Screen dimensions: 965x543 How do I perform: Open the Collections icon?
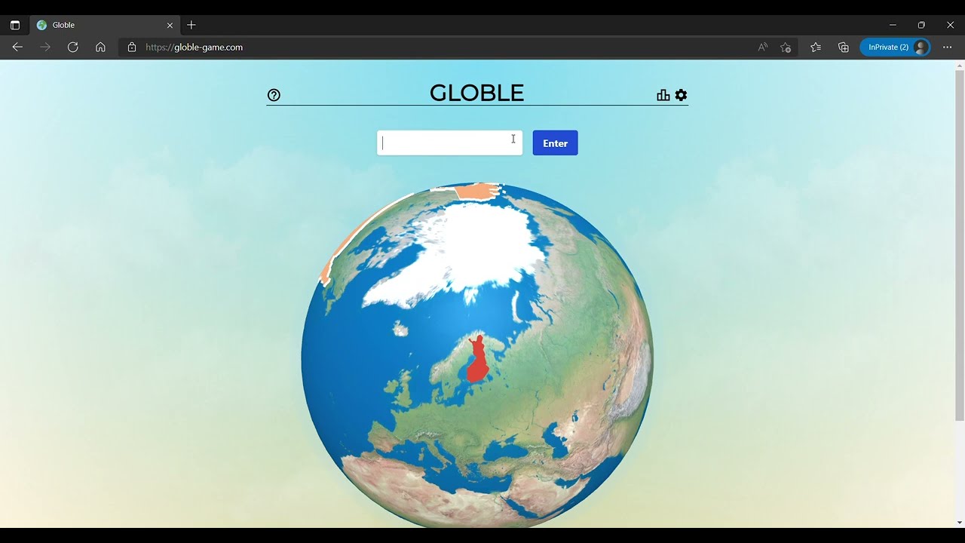point(844,47)
